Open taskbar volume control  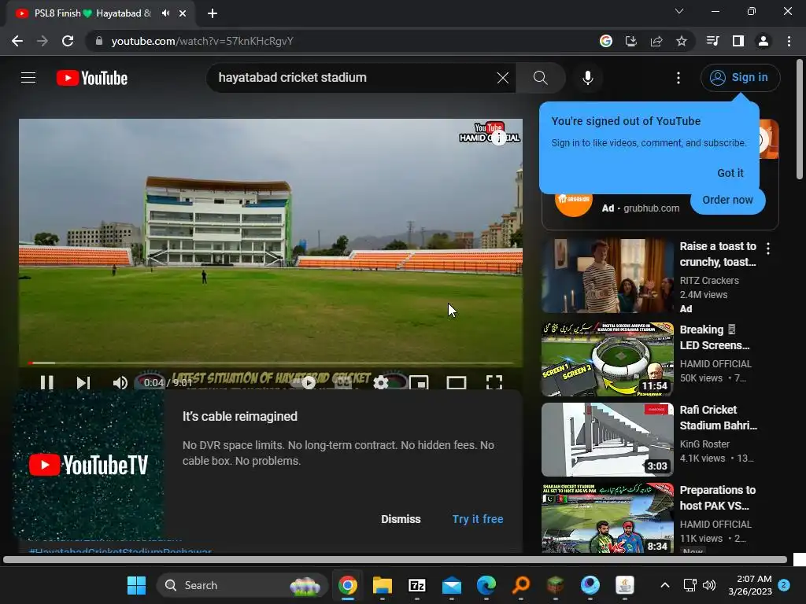[709, 585]
